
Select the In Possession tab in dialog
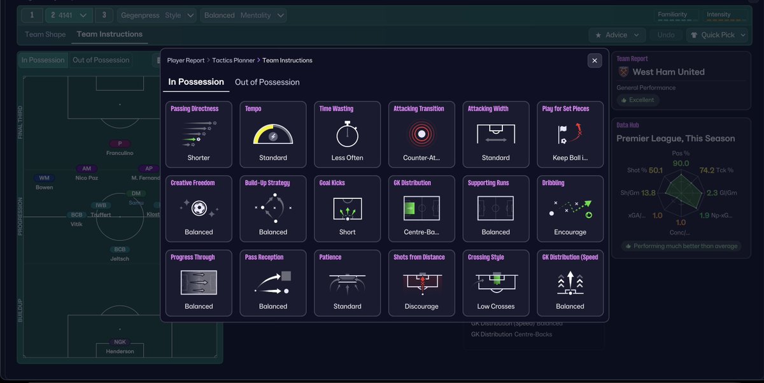196,82
